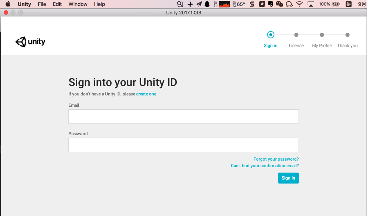Screen dimensions: 367x216
Task: Open Forgot your password link
Action: 276,159
